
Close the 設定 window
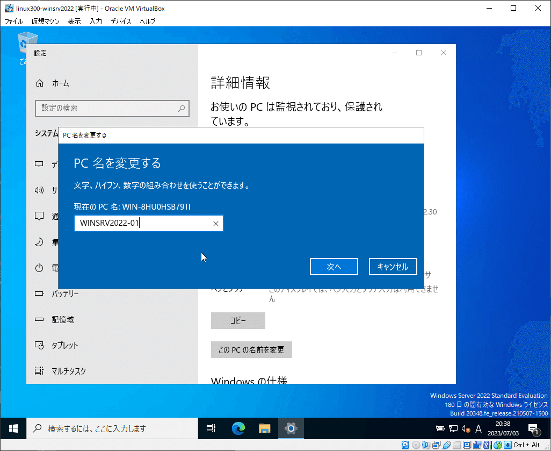[x=444, y=53]
